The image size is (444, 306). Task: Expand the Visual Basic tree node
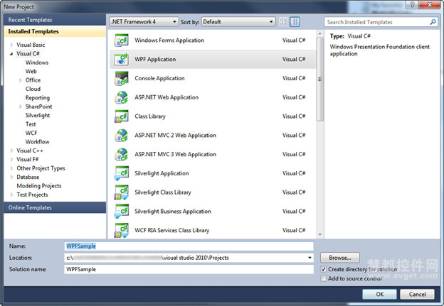point(11,45)
